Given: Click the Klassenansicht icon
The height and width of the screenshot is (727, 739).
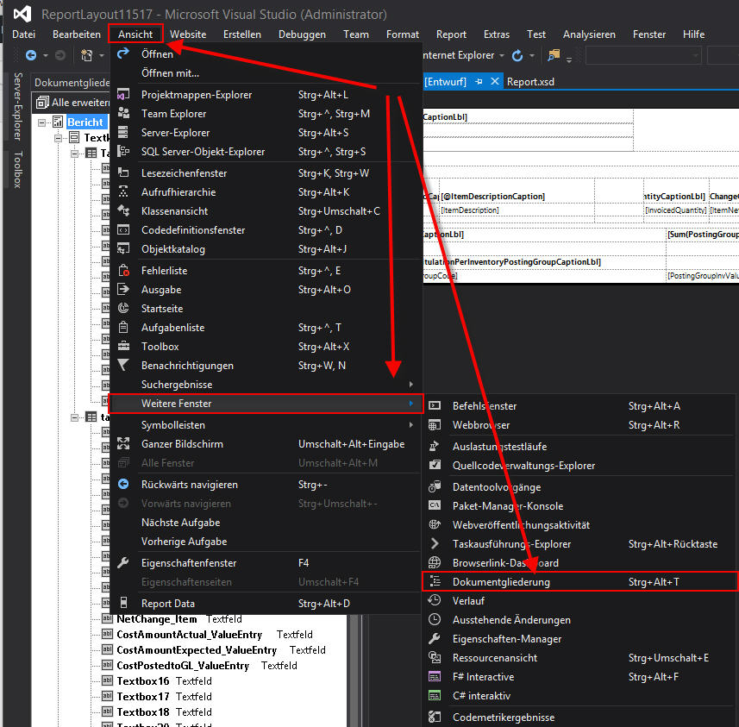Looking at the screenshot, I should pos(123,210).
